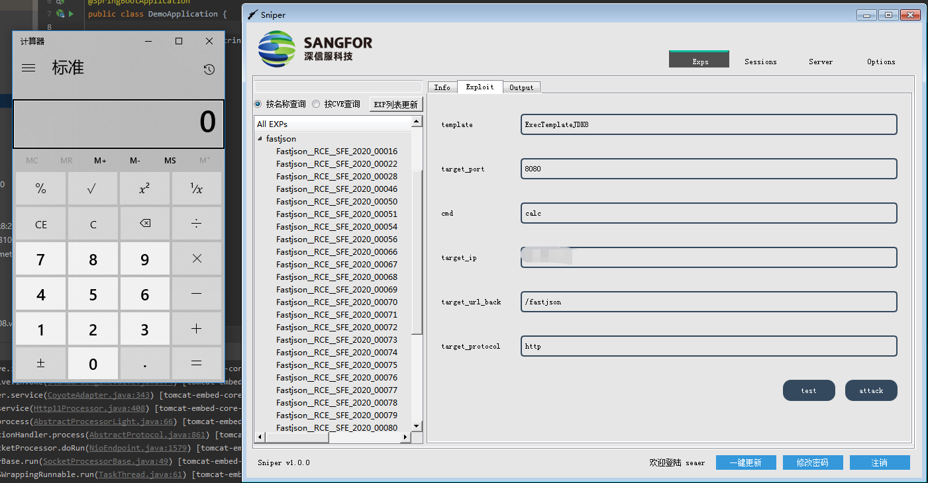Click the EXP列表更新 button
Screen dimensions: 928x483
pyautogui.click(x=396, y=104)
